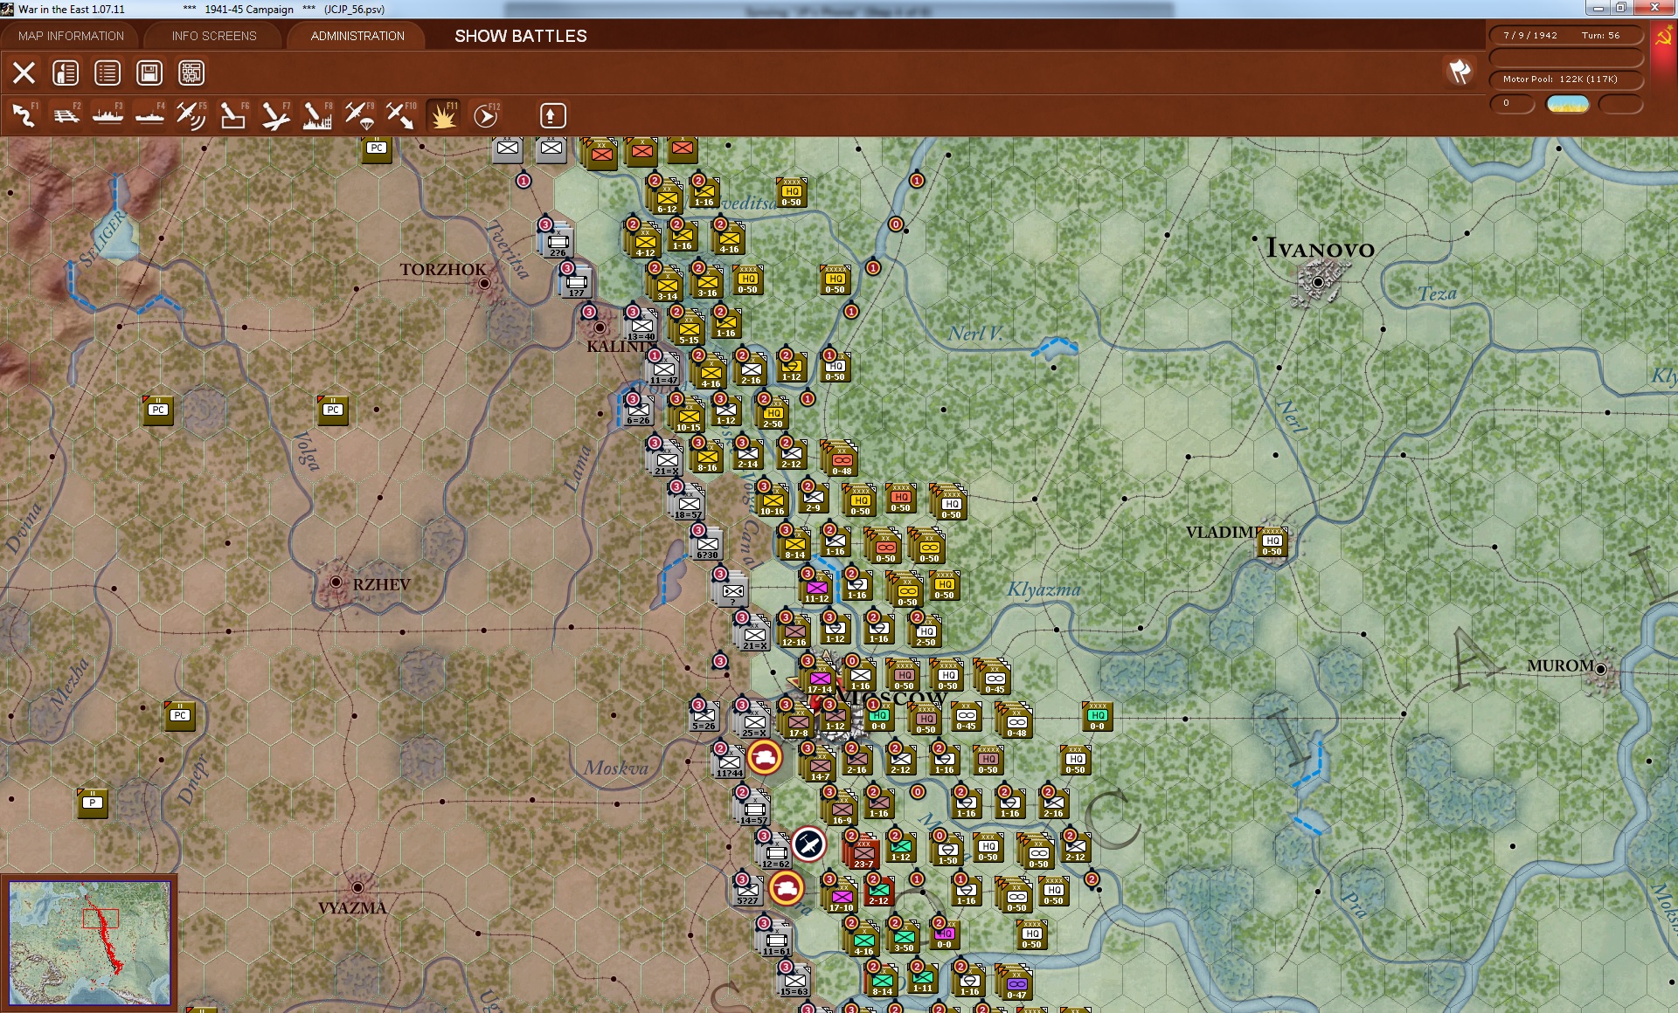This screenshot has height=1013, width=1678.
Task: Select the magenta 17-14 unit at Moscow
Action: click(x=819, y=678)
